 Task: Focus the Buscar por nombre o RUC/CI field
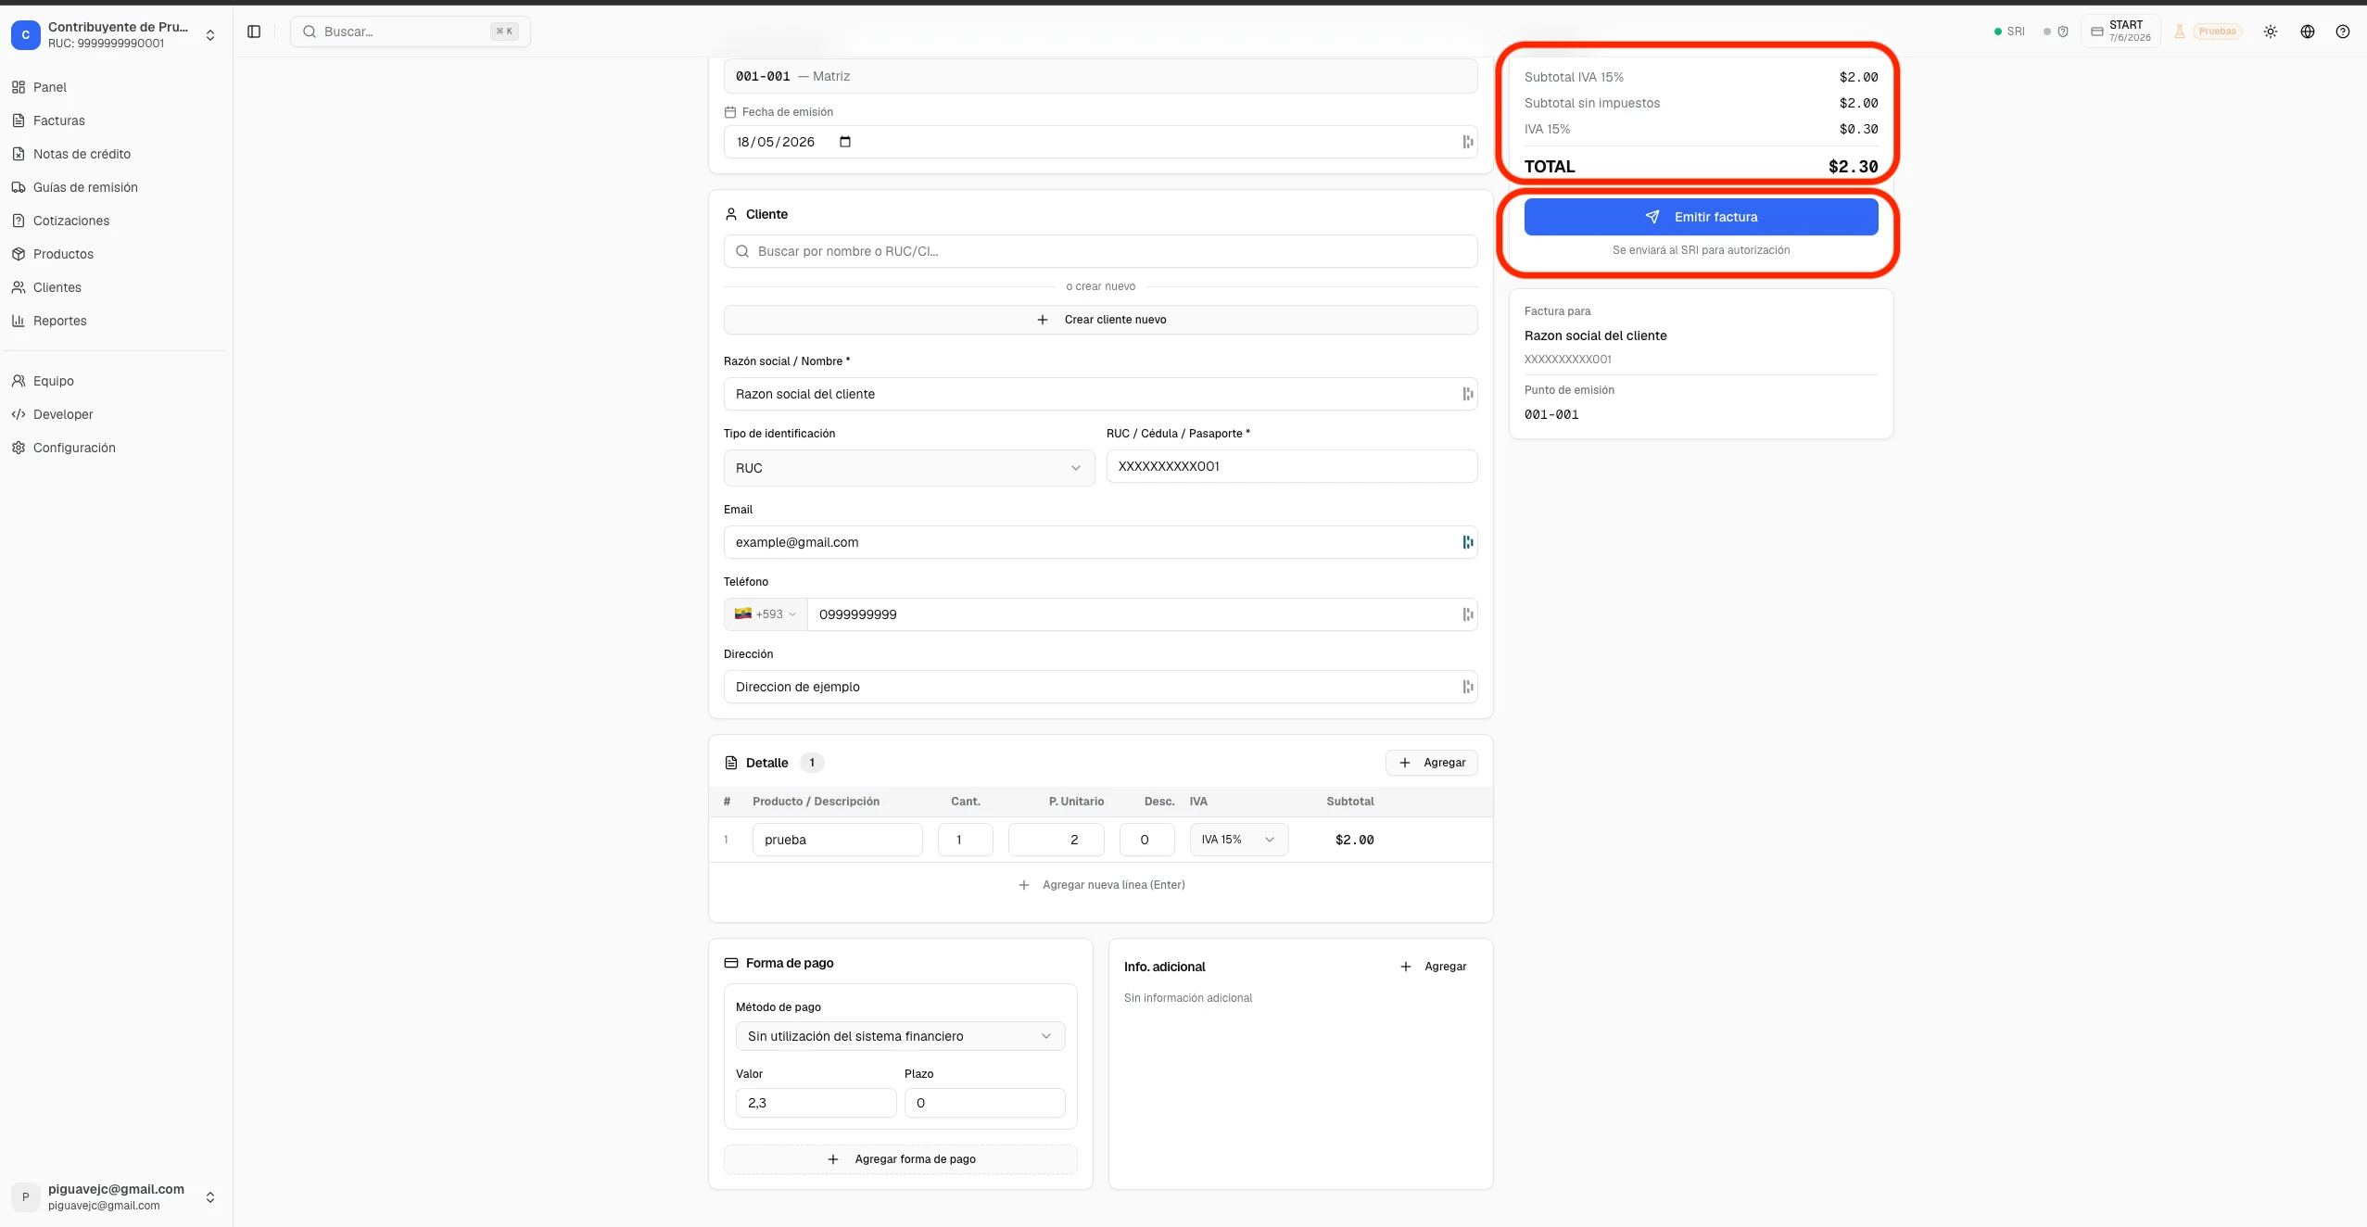1100,251
